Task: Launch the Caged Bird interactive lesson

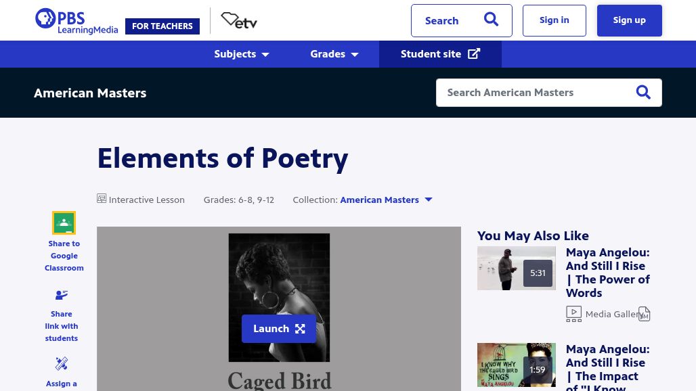Action: click(x=279, y=329)
